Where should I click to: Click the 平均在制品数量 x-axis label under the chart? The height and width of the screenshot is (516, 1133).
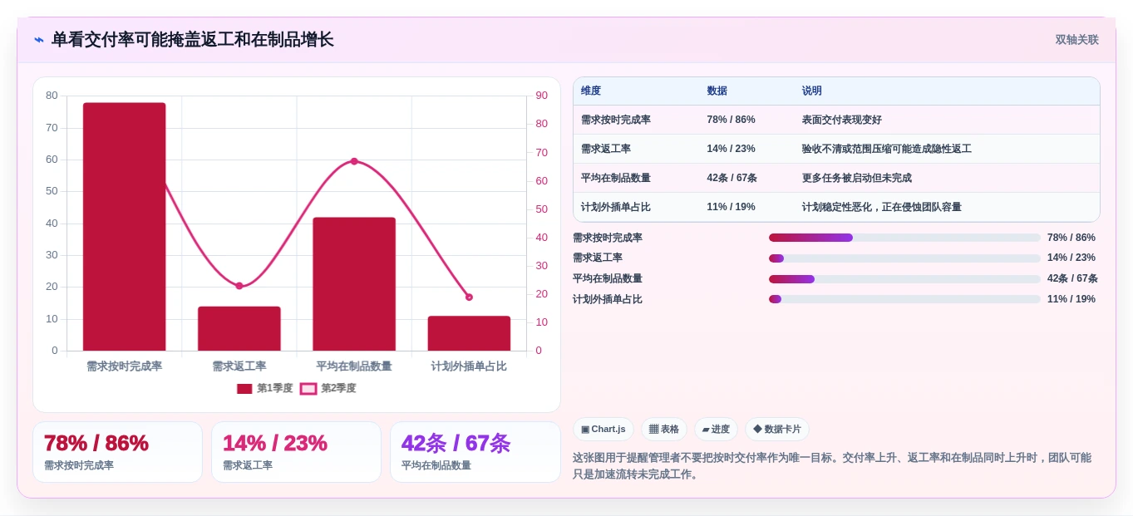(x=354, y=366)
